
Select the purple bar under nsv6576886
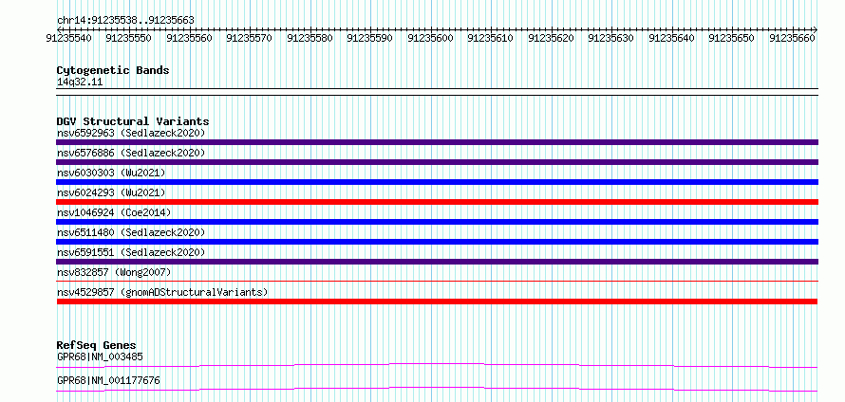click(437, 162)
